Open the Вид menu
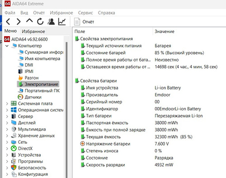The image size is (226, 178). 24,13
